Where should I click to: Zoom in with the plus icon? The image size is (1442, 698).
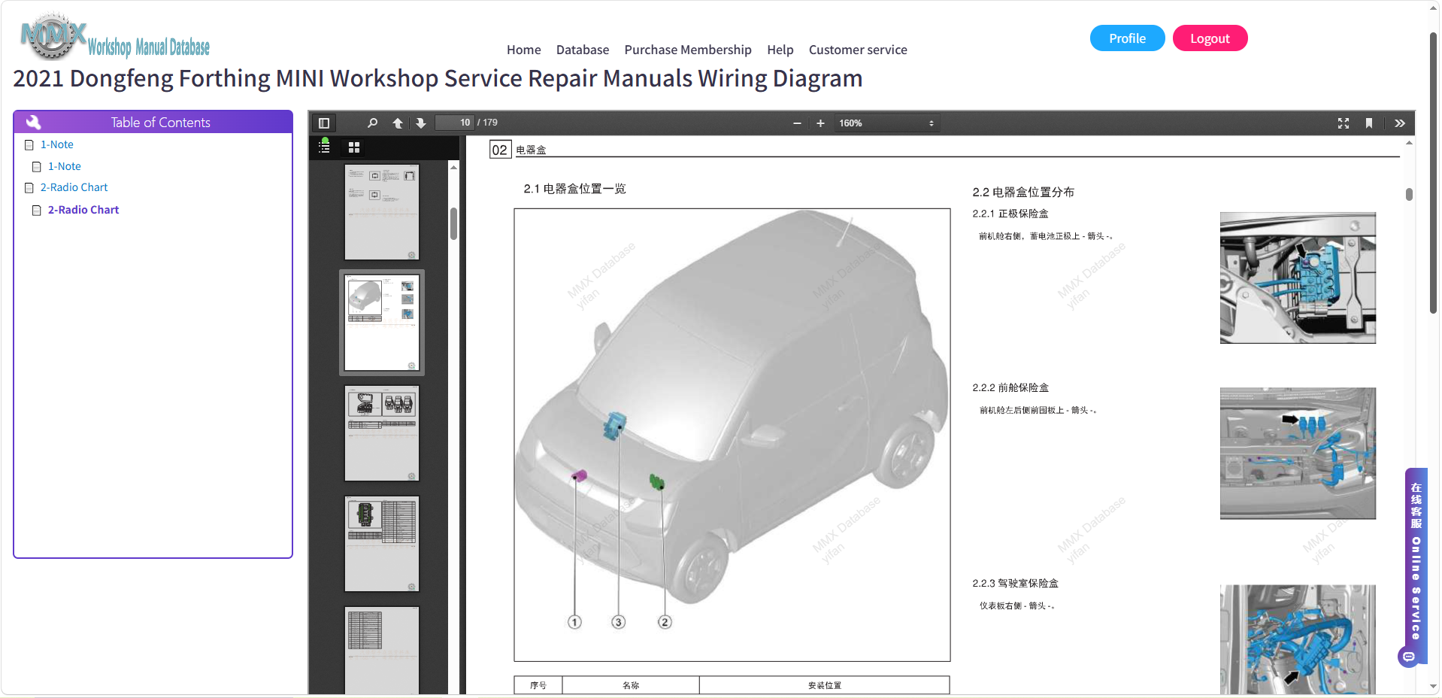click(820, 123)
